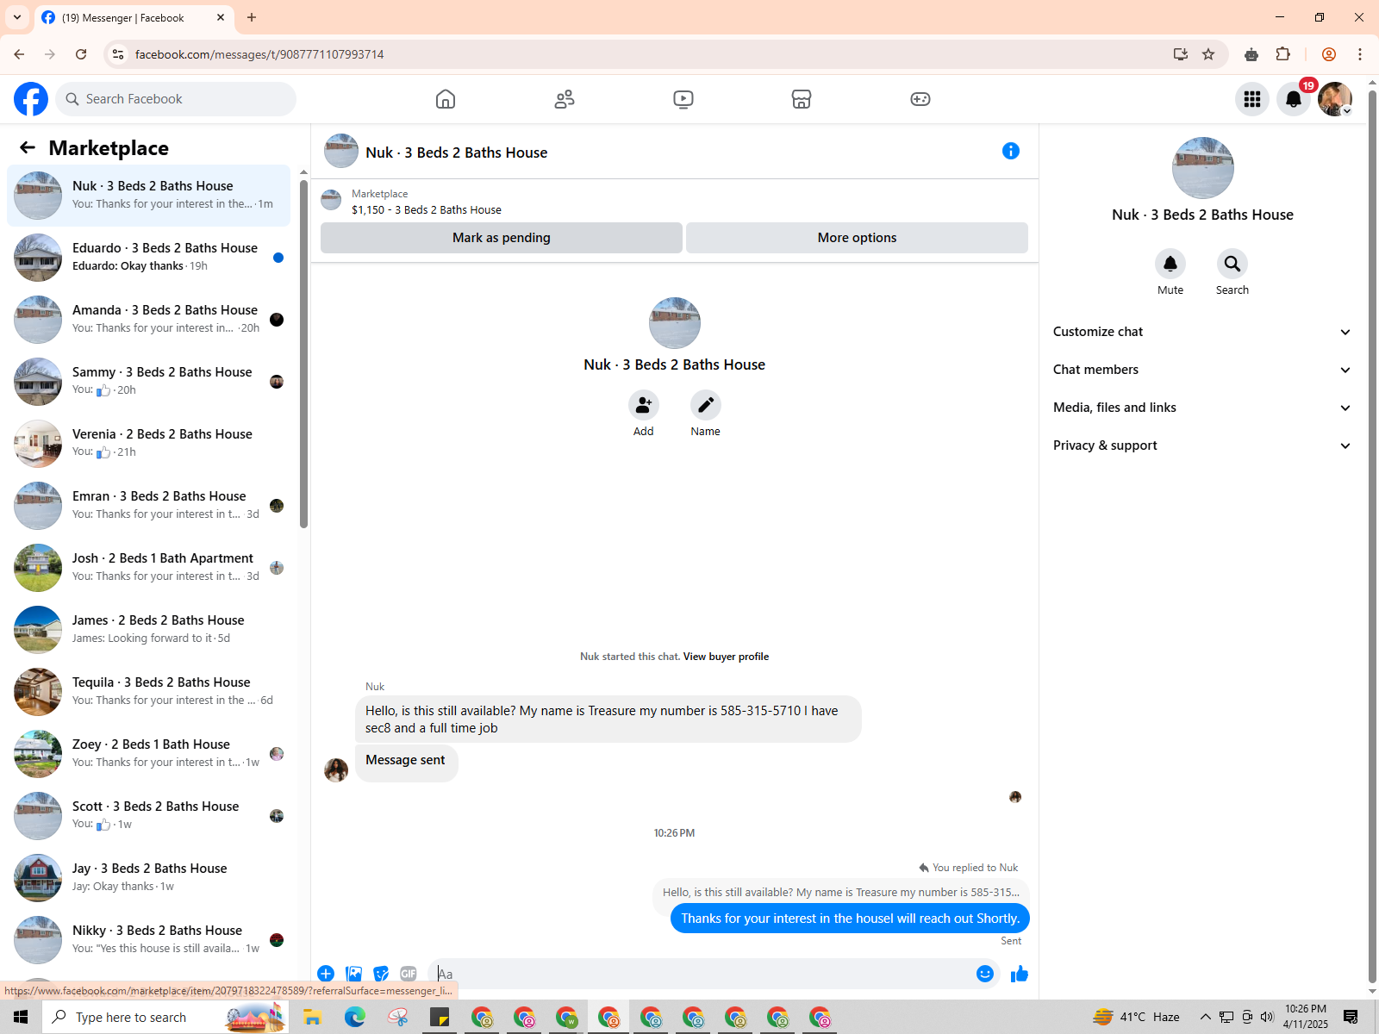
Task: Open the emoji picker in message box
Action: (985, 974)
